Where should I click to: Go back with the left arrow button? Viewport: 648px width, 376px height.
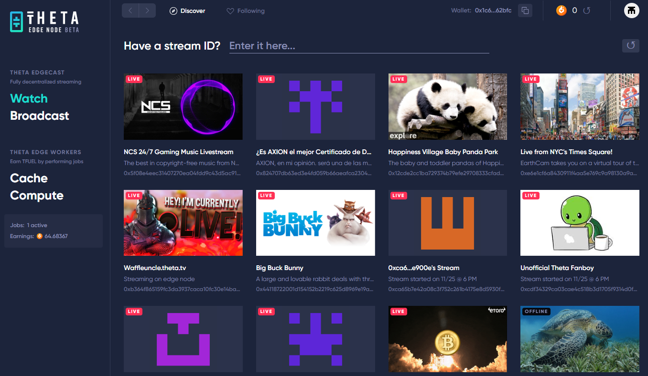point(130,10)
